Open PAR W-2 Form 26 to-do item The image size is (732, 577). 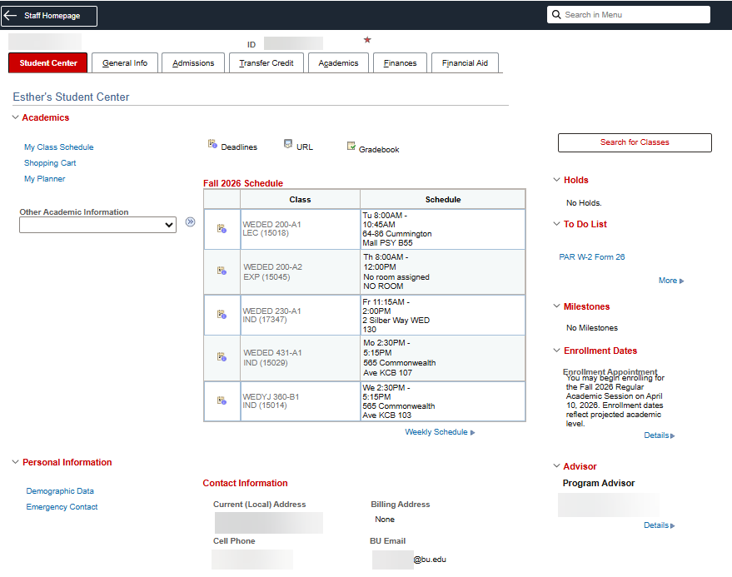coord(592,256)
